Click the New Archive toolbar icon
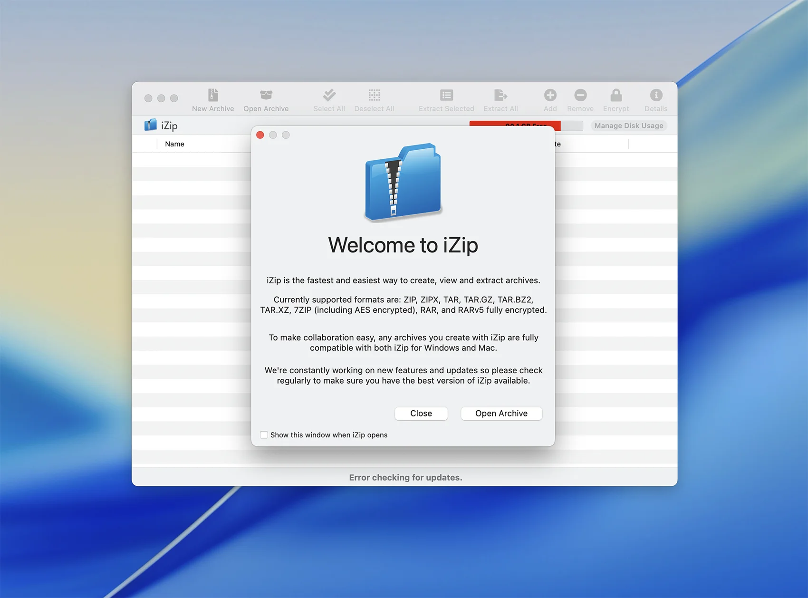 (213, 95)
